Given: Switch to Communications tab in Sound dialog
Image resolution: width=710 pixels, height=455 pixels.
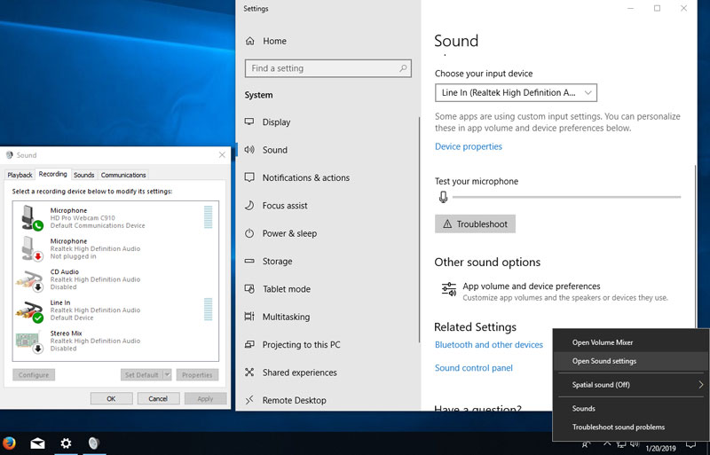Looking at the screenshot, I should [x=123, y=175].
